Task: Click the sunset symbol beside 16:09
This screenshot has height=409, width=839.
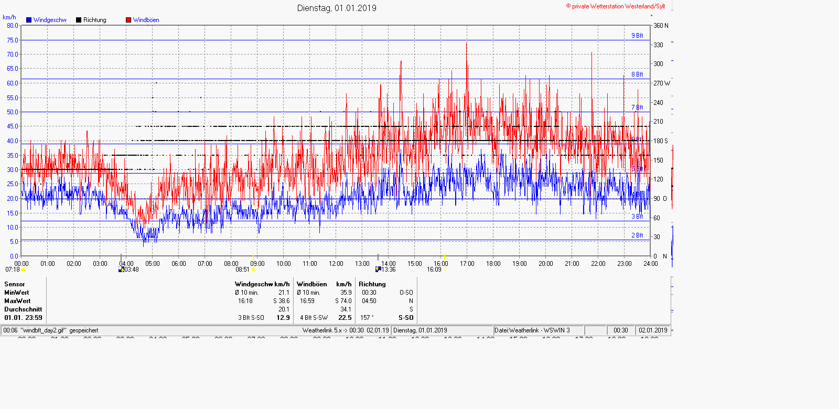Action: [445, 270]
